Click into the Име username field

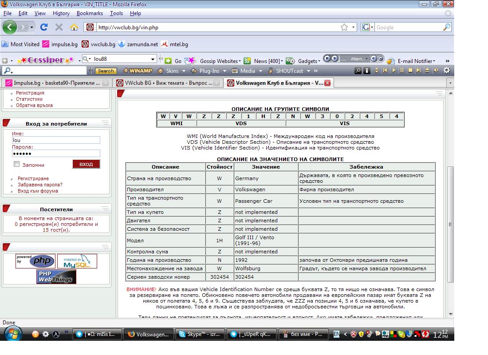coord(56,140)
